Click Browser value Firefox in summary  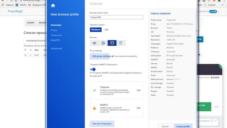click(x=170, y=28)
